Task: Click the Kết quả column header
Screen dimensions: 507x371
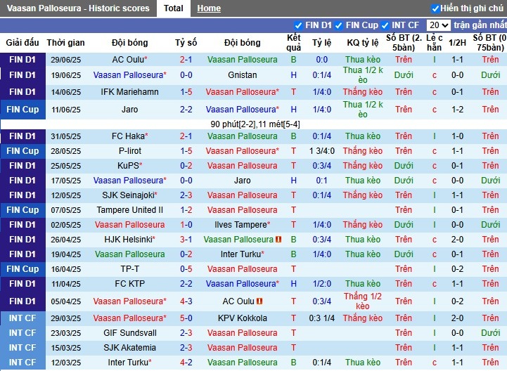Action: [294, 43]
